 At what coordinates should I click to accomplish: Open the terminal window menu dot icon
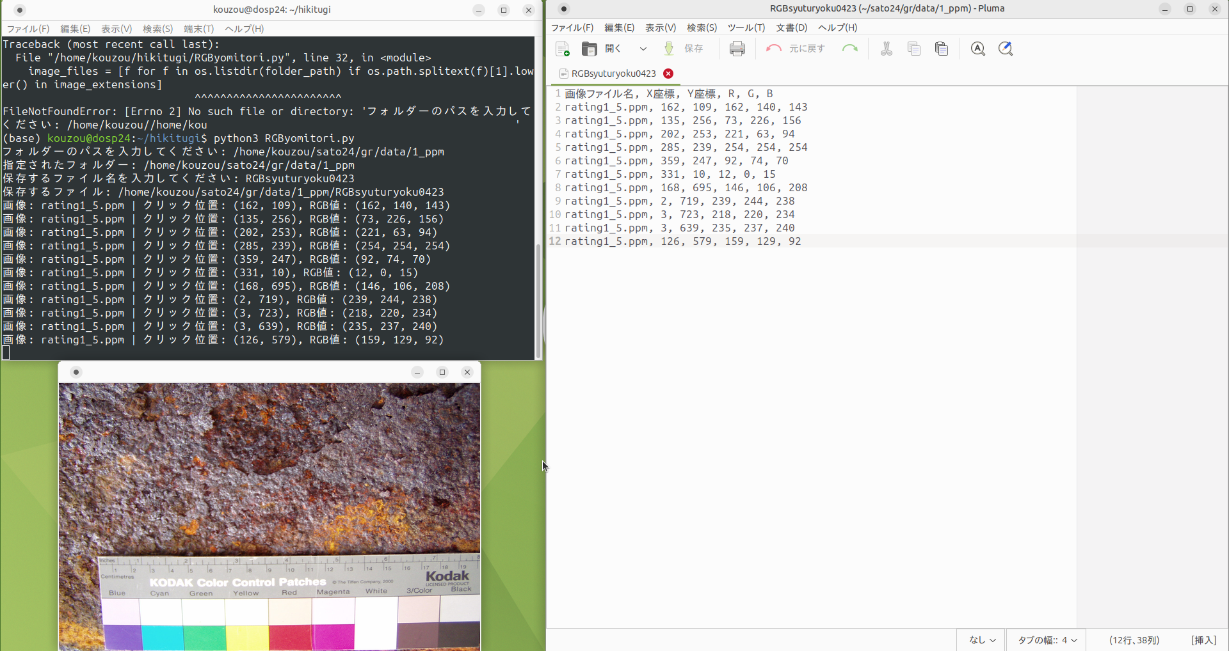(20, 10)
